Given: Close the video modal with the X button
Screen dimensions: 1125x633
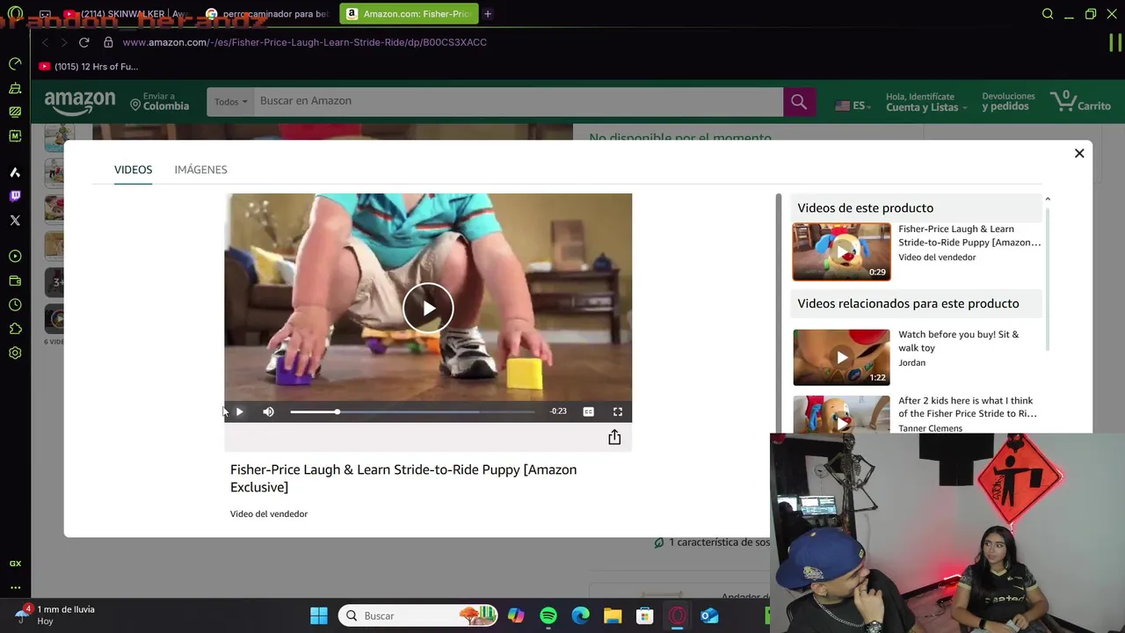Looking at the screenshot, I should click(1079, 153).
